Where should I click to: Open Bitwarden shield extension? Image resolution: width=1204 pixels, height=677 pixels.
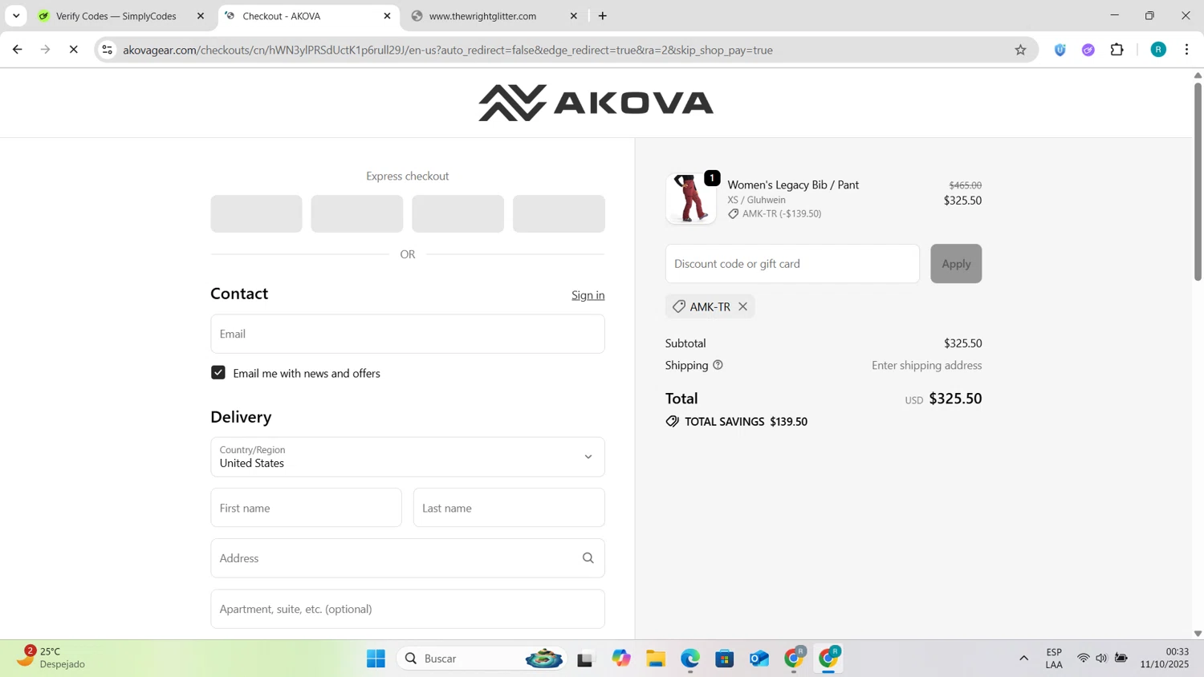click(1060, 50)
